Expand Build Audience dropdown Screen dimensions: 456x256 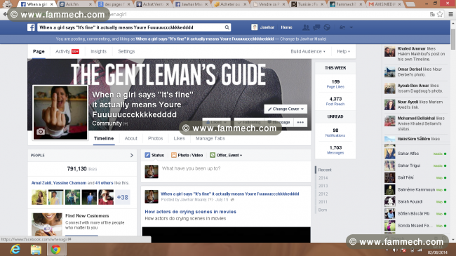pos(308,51)
